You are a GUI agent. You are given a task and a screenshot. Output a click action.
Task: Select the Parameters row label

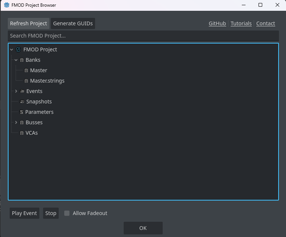[39, 112]
